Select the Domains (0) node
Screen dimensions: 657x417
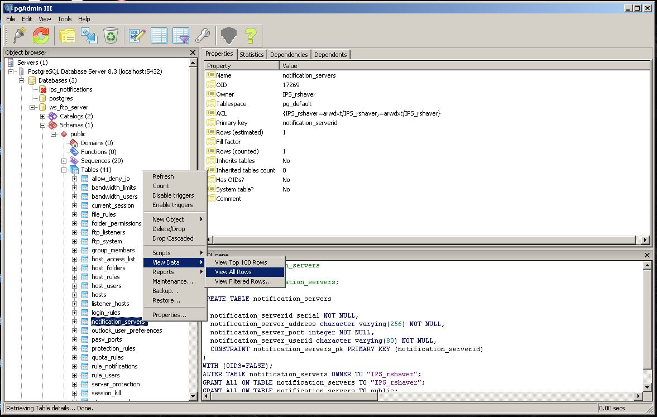[x=97, y=143]
